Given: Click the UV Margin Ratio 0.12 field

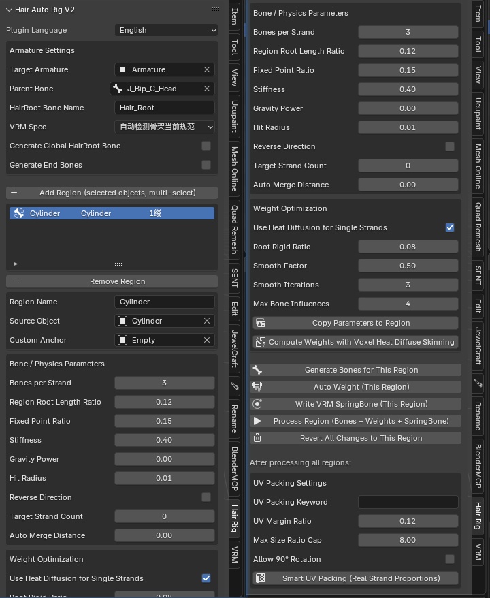Looking at the screenshot, I should (408, 521).
